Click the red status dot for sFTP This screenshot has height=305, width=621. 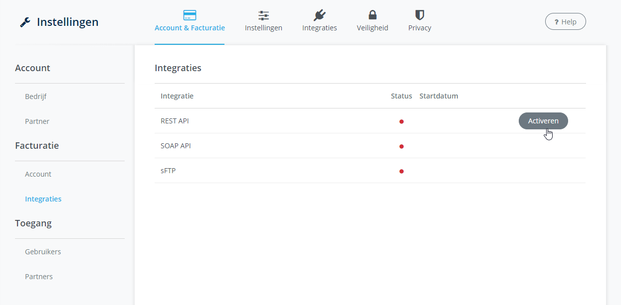[402, 171]
